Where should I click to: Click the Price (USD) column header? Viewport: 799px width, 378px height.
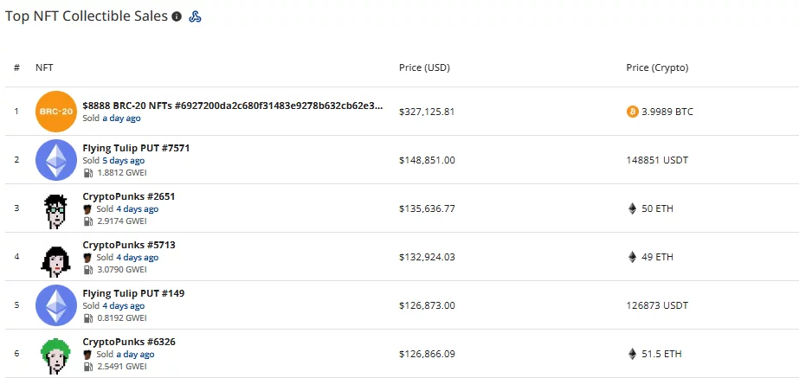pos(424,67)
